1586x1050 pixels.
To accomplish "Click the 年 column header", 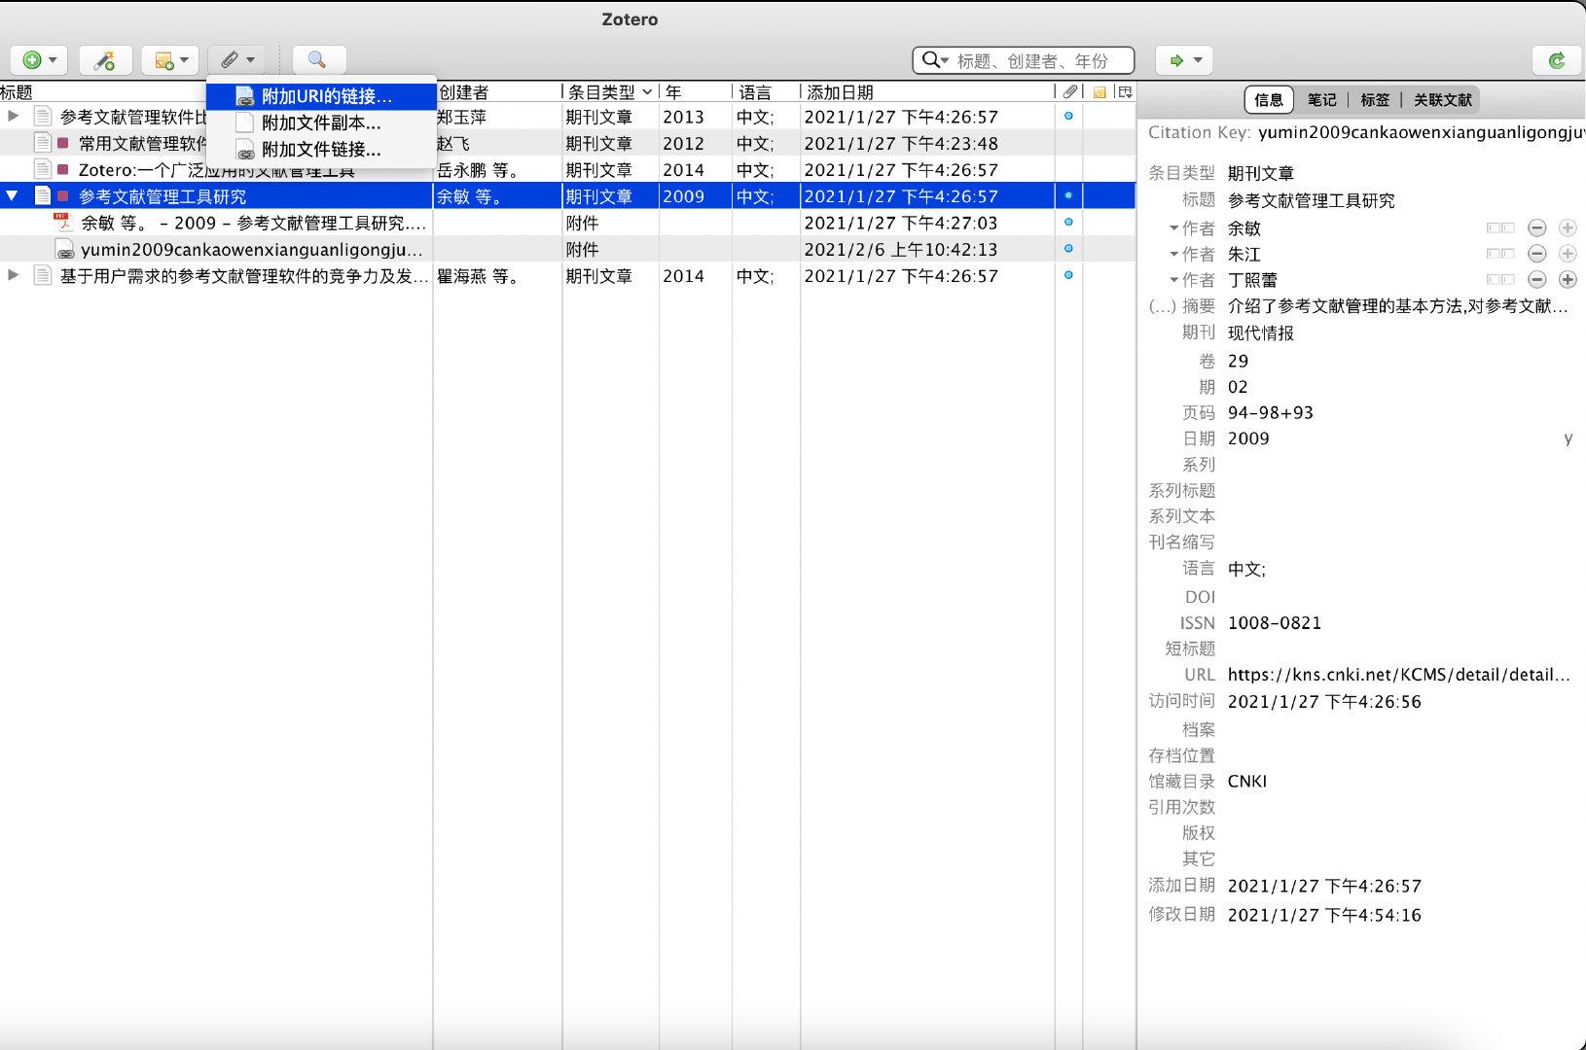I will click(695, 91).
